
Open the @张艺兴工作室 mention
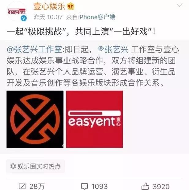pos(34,49)
